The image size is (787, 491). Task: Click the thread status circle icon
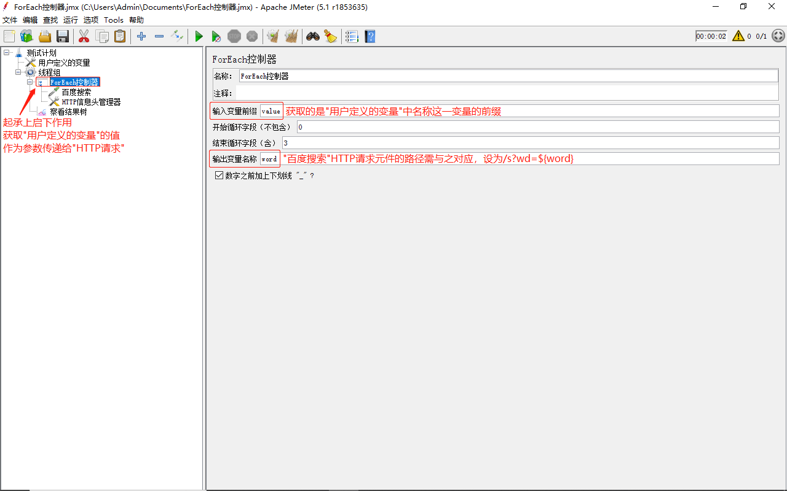point(778,36)
